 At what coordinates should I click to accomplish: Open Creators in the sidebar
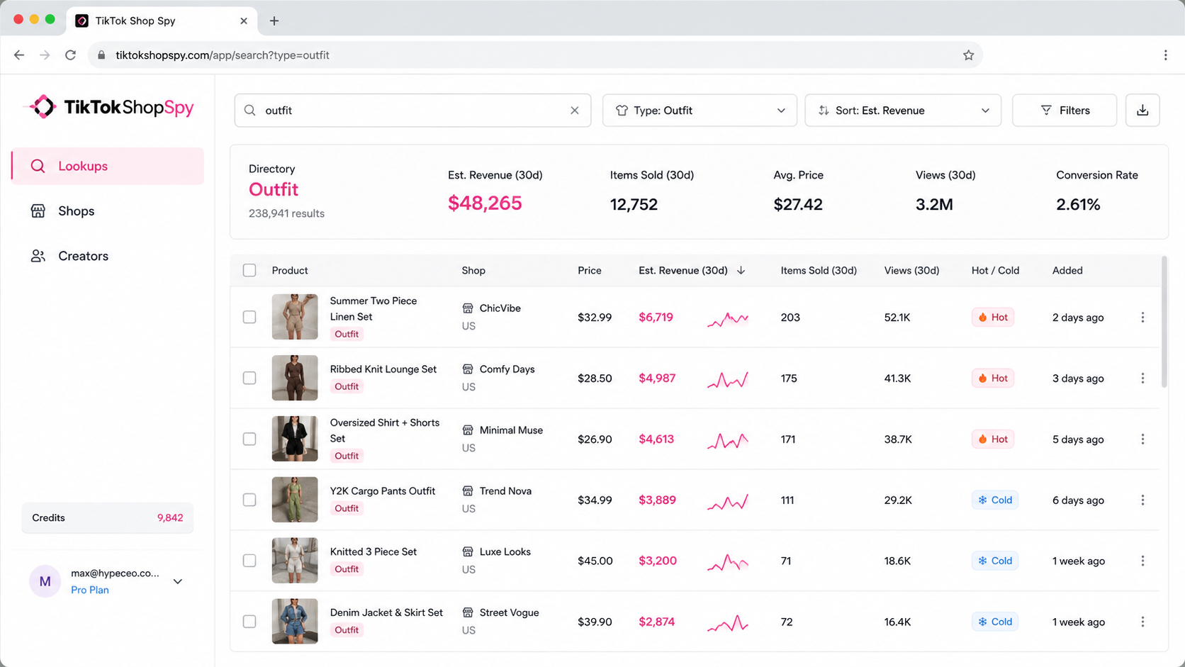tap(108, 256)
